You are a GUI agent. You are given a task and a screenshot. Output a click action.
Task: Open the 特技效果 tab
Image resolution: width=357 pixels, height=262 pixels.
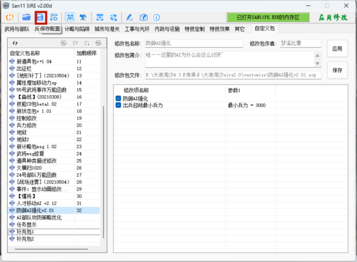click(220, 29)
